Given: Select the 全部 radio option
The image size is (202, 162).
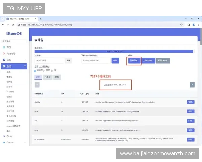Looking at the screenshot, I should [44, 71].
